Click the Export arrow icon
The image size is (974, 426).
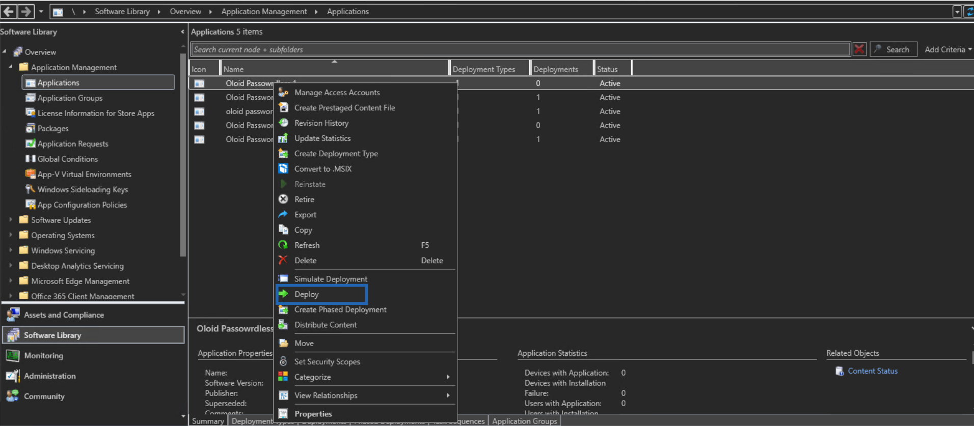pos(283,214)
